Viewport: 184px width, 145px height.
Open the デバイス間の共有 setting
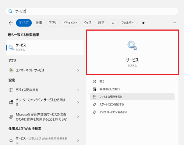pos(45,90)
